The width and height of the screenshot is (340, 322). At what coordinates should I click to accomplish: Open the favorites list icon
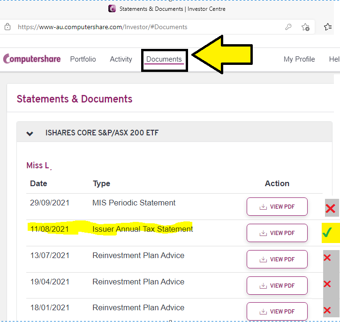(328, 27)
